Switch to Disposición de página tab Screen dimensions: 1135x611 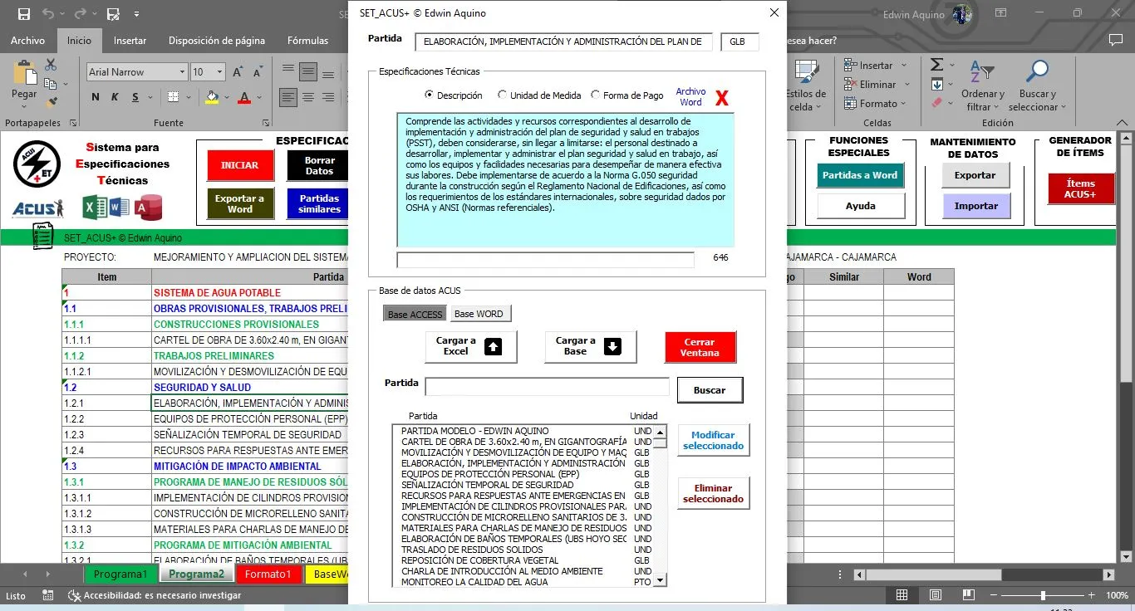(217, 40)
